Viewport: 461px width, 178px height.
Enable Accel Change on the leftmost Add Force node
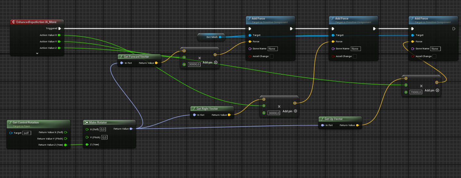coord(272,56)
